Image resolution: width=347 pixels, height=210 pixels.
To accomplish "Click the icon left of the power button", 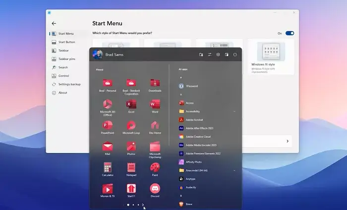I will pyautogui.click(x=227, y=54).
